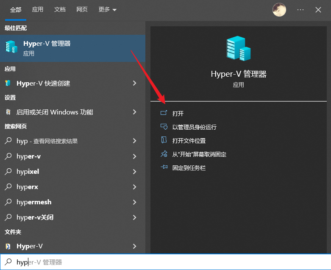The height and width of the screenshot is (270, 331).
Task: Expand the 启用或关闭 Windows 功能 chevron
Action: pyautogui.click(x=134, y=112)
